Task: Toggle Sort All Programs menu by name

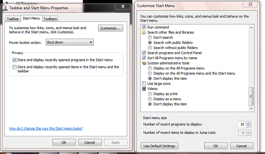Action: (x=144, y=58)
